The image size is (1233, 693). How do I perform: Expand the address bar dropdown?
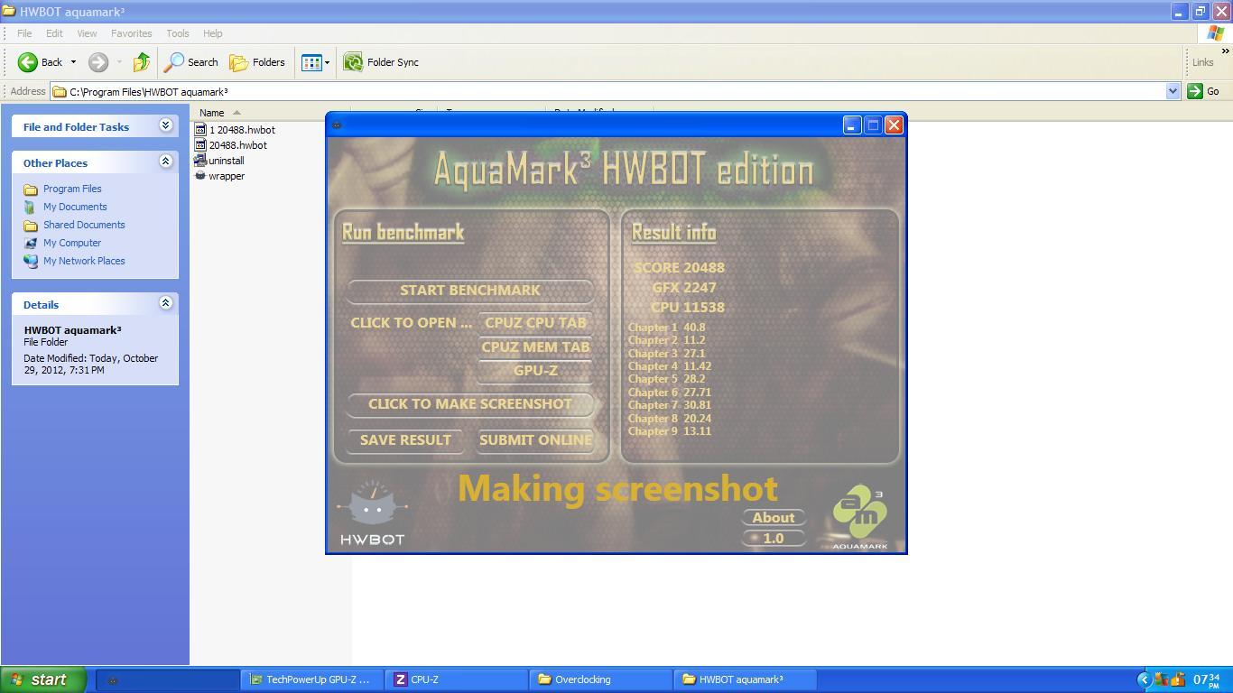tap(1173, 91)
